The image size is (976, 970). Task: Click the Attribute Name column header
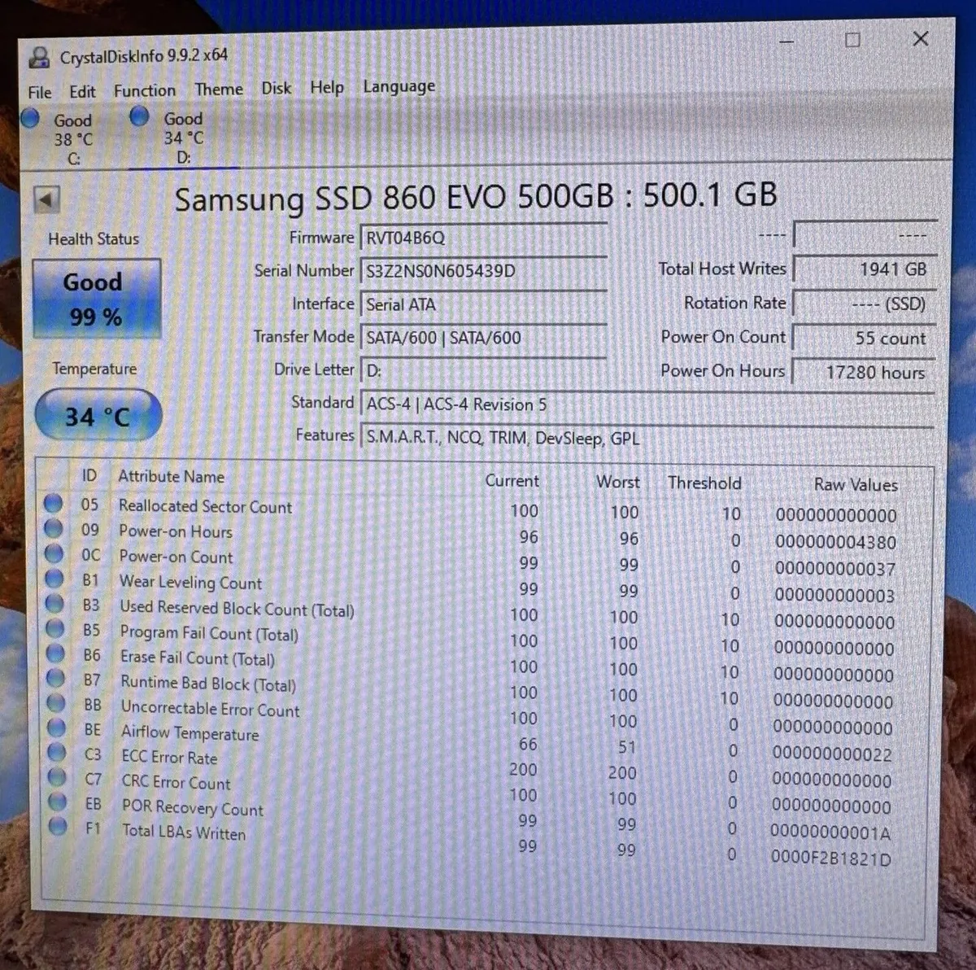(x=171, y=477)
